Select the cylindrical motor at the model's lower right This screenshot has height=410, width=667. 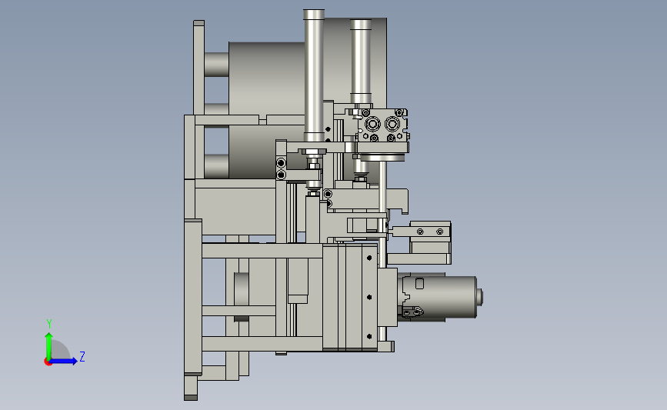[x=442, y=297]
